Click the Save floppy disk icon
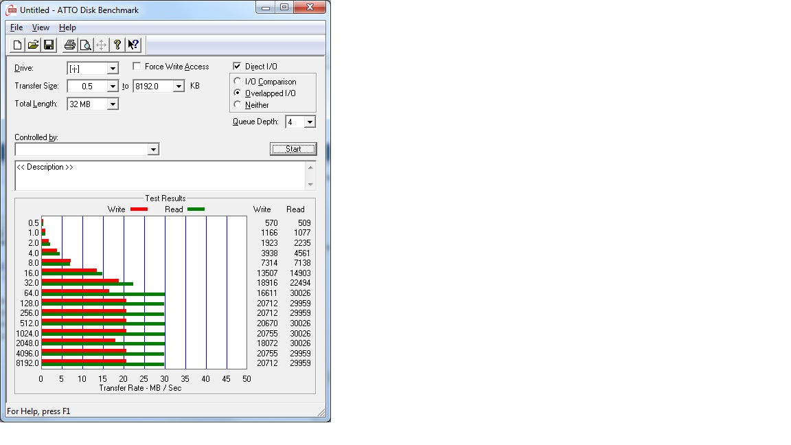Image resolution: width=791 pixels, height=445 pixels. coord(49,45)
